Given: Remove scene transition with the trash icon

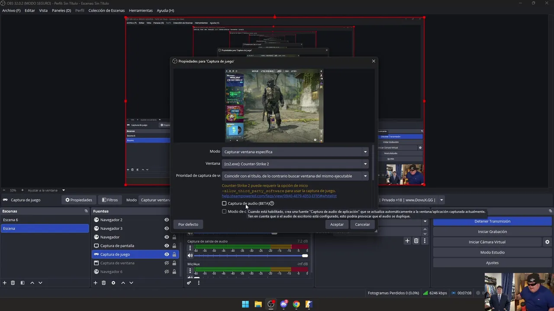Looking at the screenshot, I should click(x=416, y=241).
